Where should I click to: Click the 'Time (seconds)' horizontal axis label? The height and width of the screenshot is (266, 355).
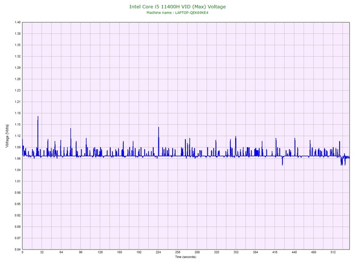pos(185,257)
